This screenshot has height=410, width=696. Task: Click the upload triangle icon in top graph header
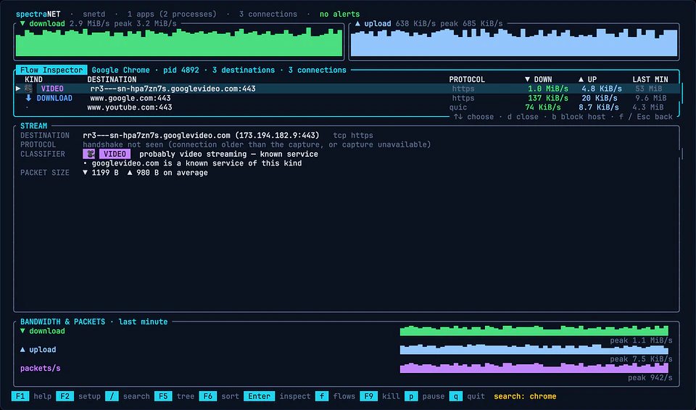[x=357, y=23]
